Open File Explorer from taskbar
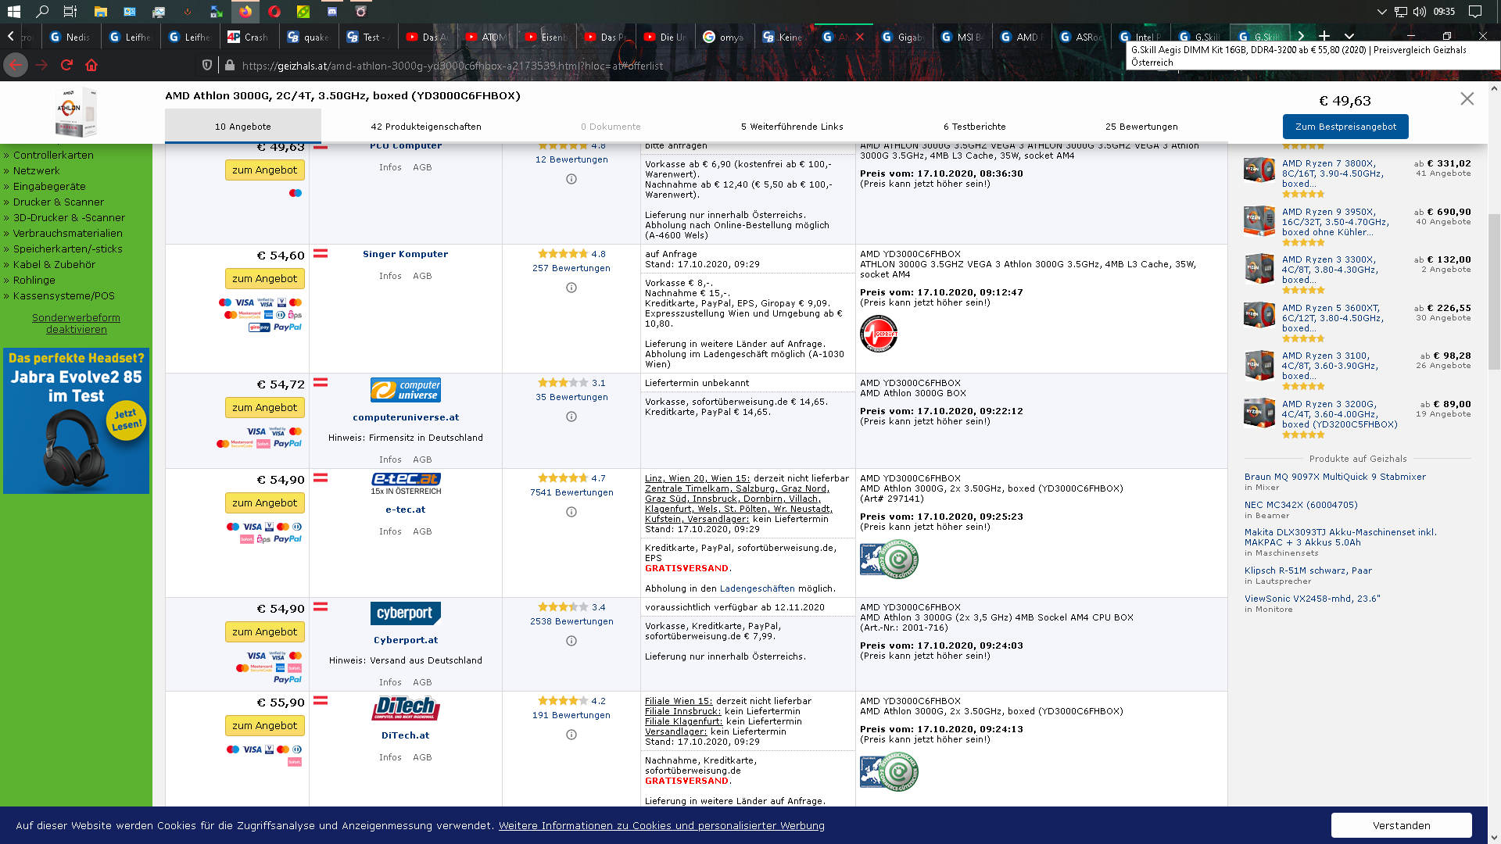Image resolution: width=1501 pixels, height=844 pixels. [x=100, y=12]
